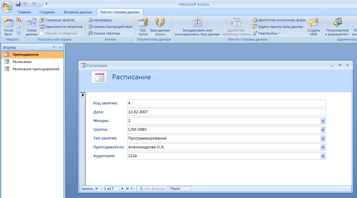357x198 pixels.
Task: Open Схема данных relationships view
Action: 32,27
